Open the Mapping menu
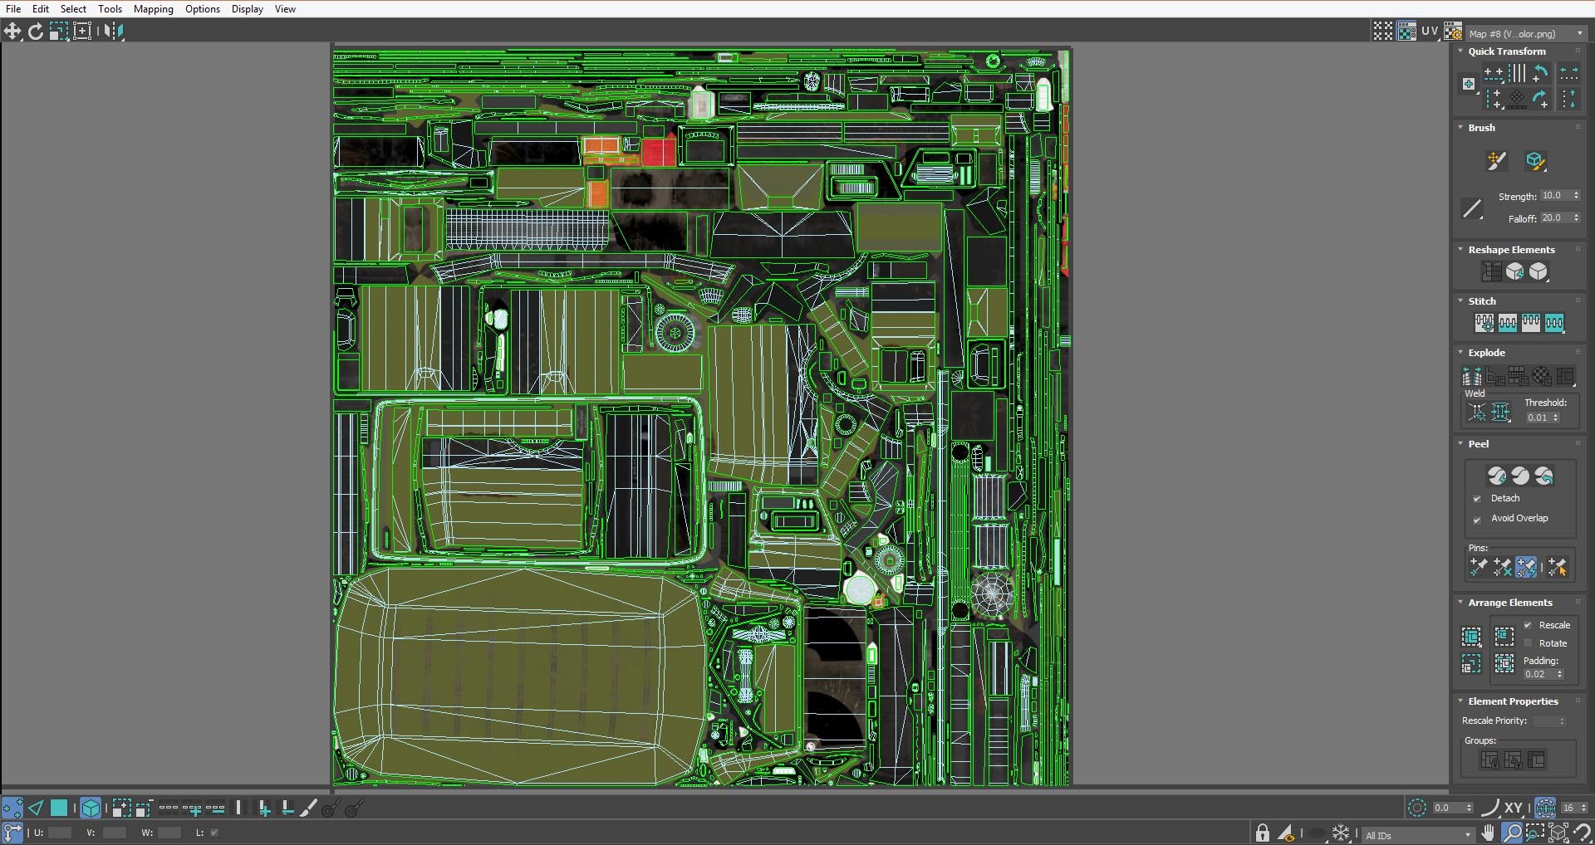 pos(154,9)
